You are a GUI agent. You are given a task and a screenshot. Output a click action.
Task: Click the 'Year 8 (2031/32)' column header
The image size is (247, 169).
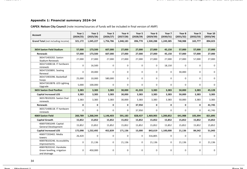181,35
